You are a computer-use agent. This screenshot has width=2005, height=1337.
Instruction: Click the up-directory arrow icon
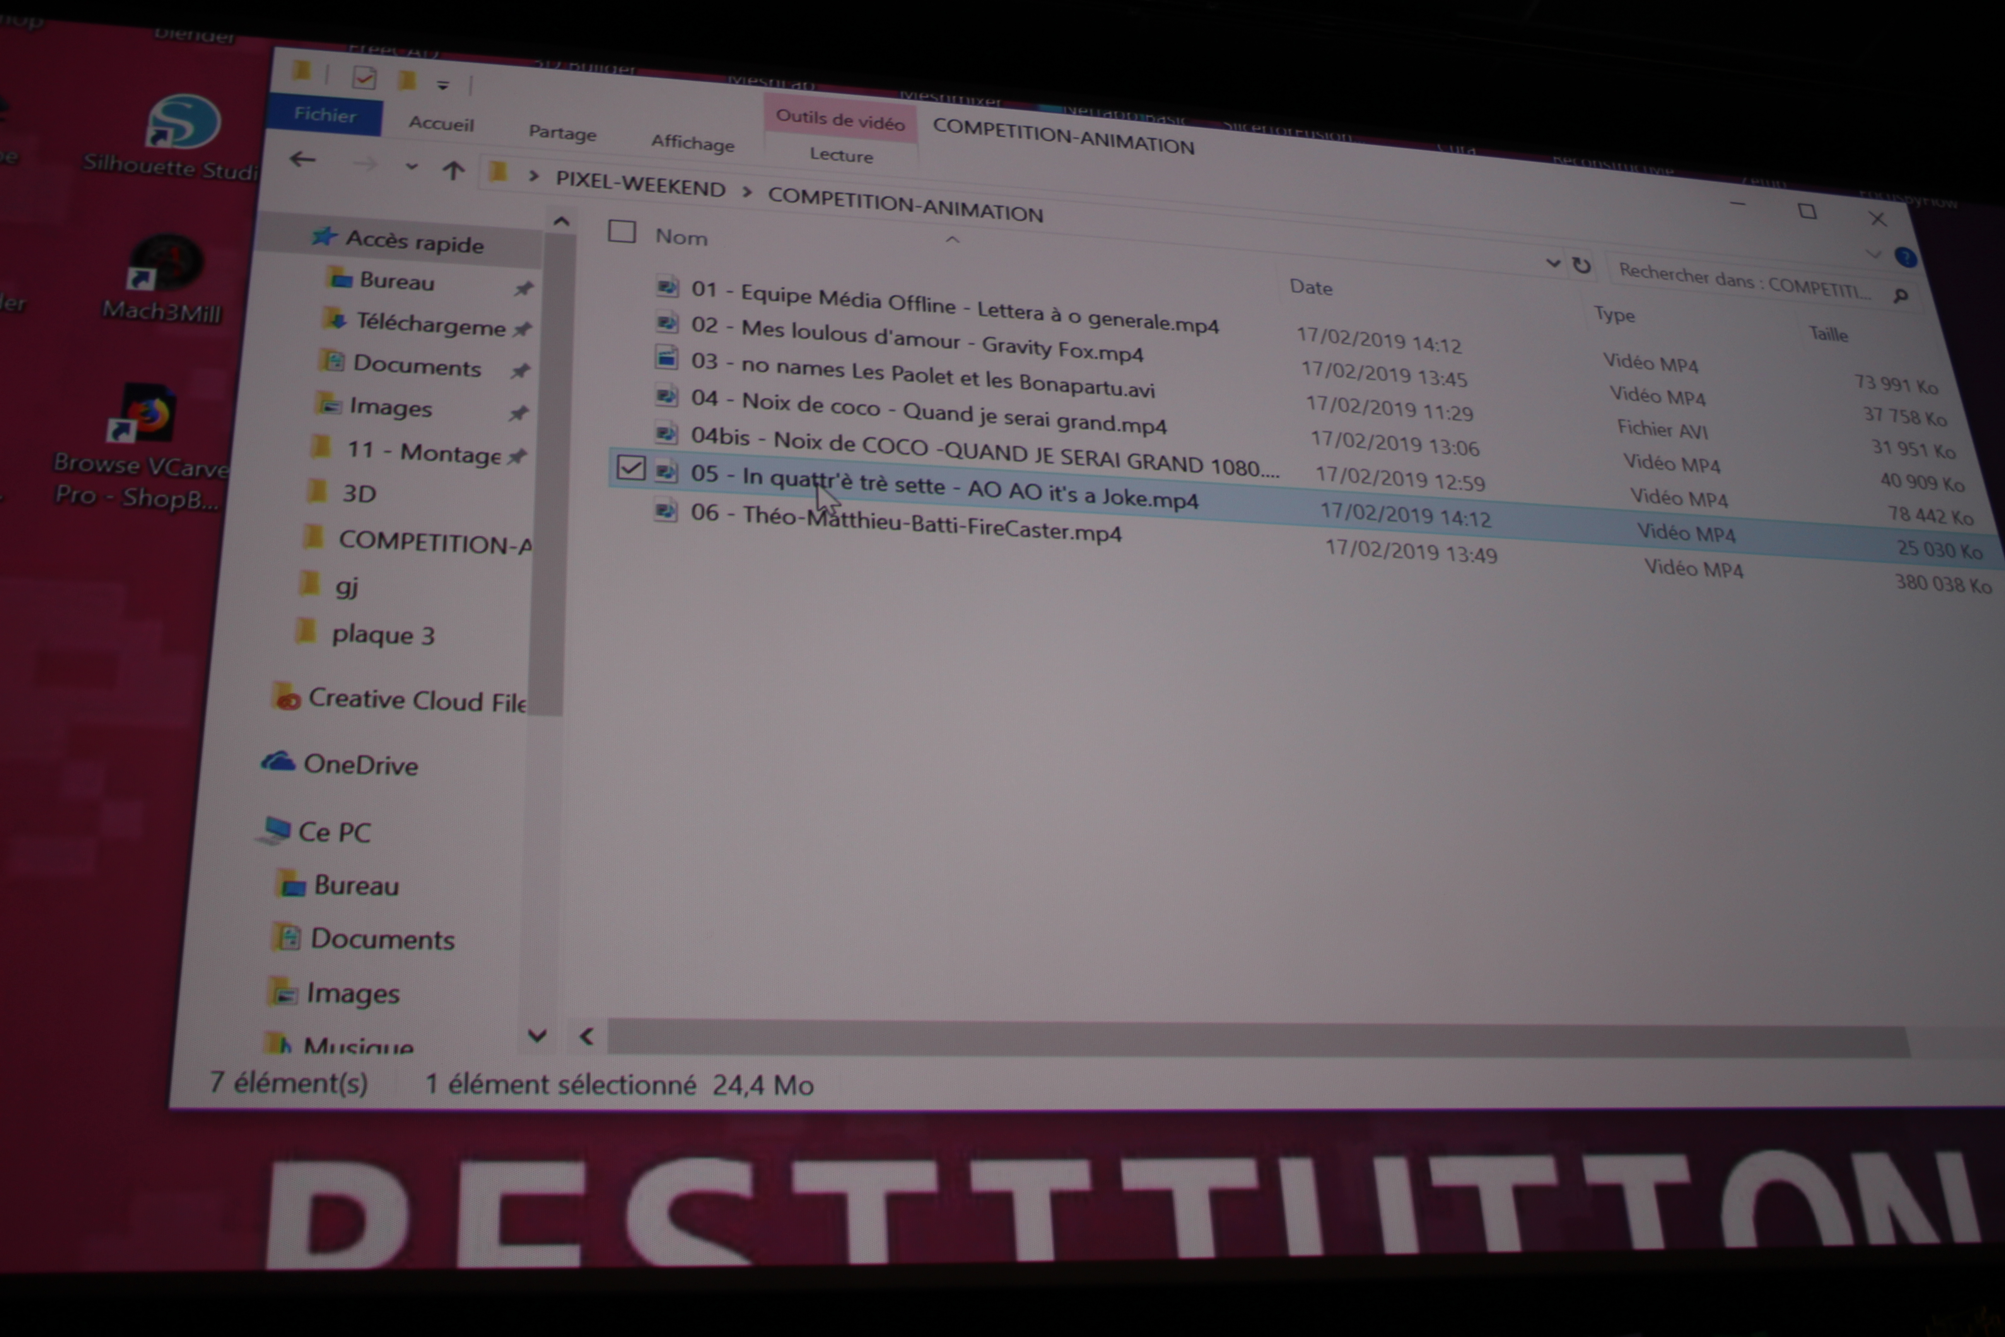[x=454, y=171]
